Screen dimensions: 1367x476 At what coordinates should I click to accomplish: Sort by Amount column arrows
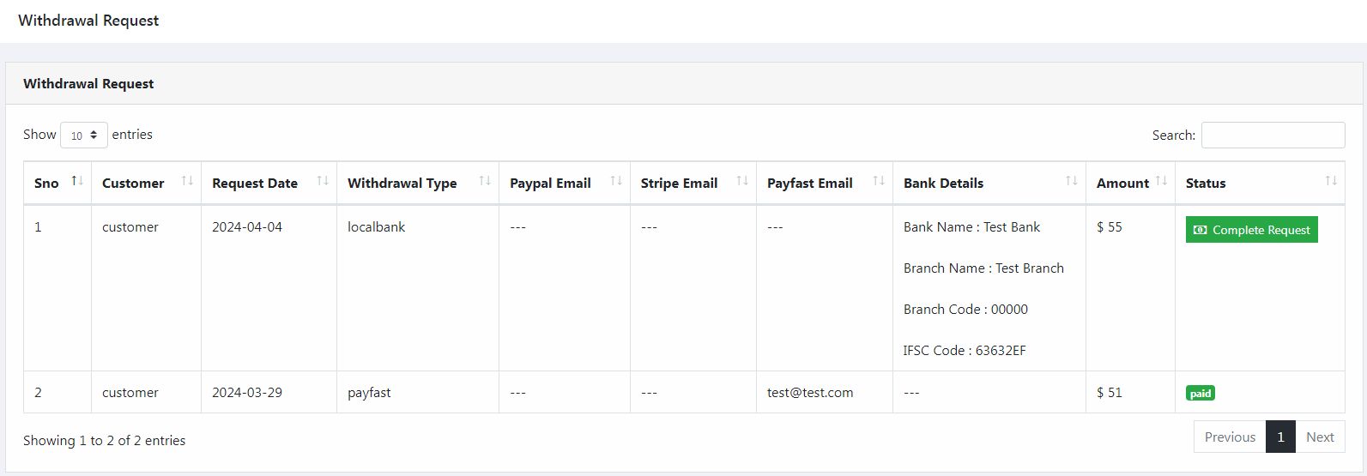[1161, 181]
